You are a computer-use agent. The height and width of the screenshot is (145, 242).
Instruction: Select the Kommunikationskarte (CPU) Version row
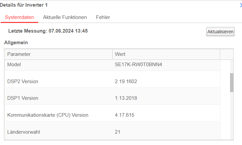point(112,113)
